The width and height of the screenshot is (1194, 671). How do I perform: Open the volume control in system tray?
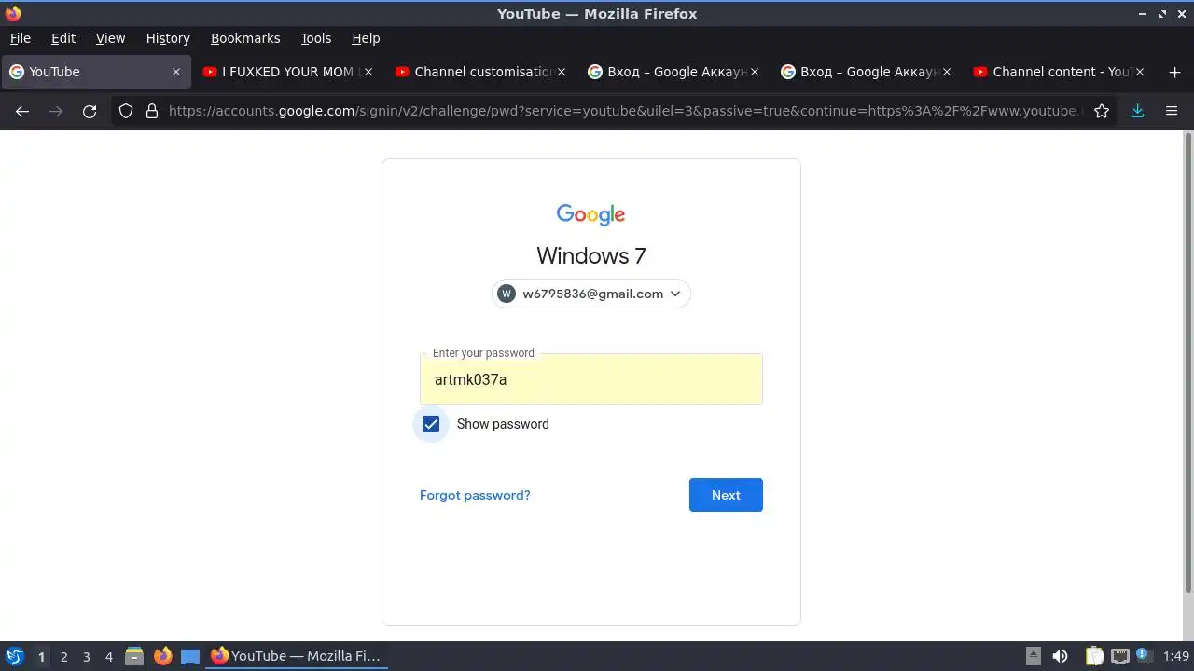1060,656
